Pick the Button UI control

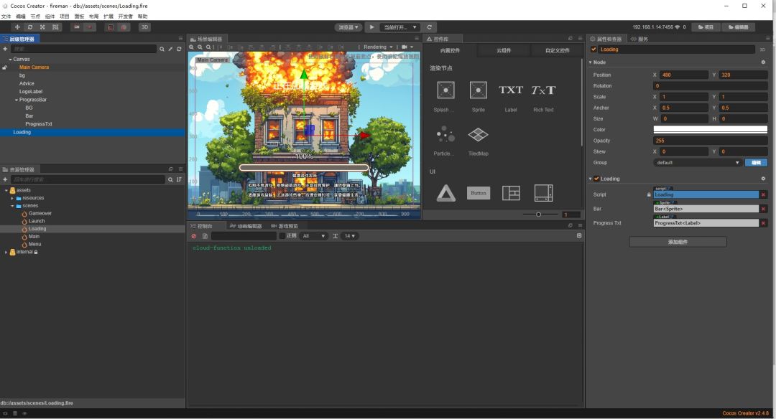pyautogui.click(x=479, y=193)
